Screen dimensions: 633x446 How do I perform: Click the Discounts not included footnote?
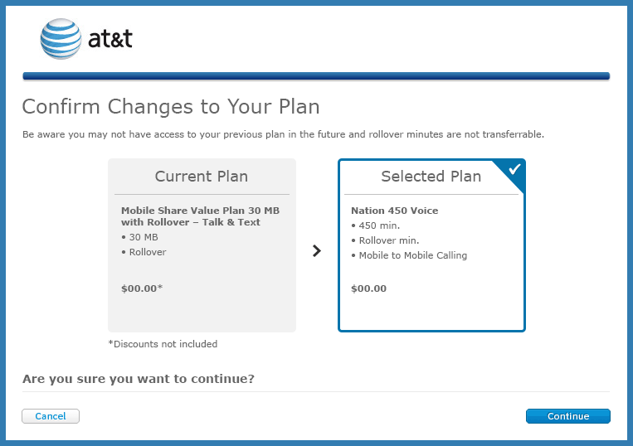pos(163,344)
